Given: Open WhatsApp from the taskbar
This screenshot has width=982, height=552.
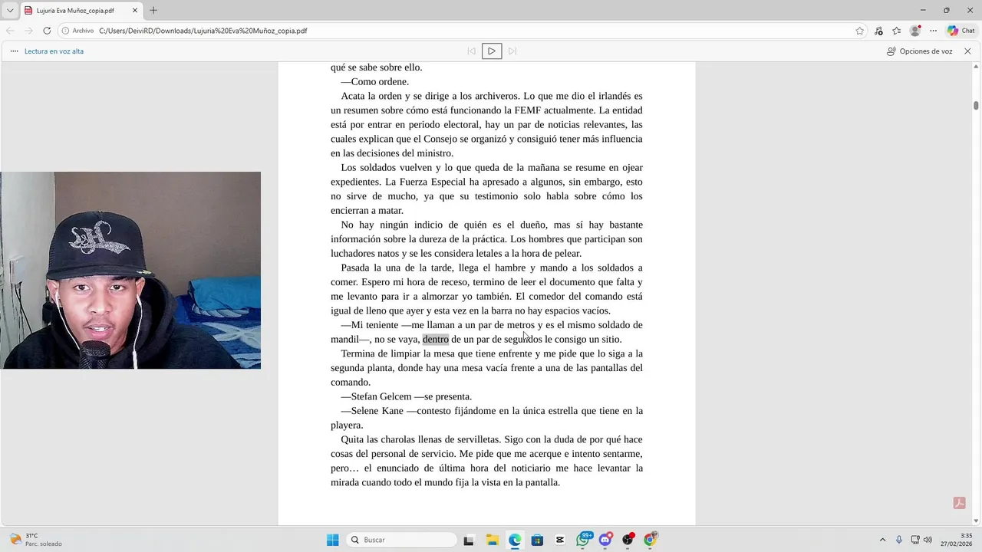Looking at the screenshot, I should (583, 540).
